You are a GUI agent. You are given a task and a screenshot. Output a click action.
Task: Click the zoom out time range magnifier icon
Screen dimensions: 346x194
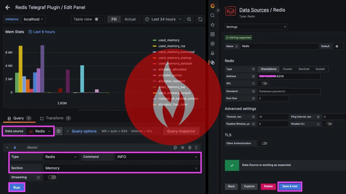[x=189, y=19]
